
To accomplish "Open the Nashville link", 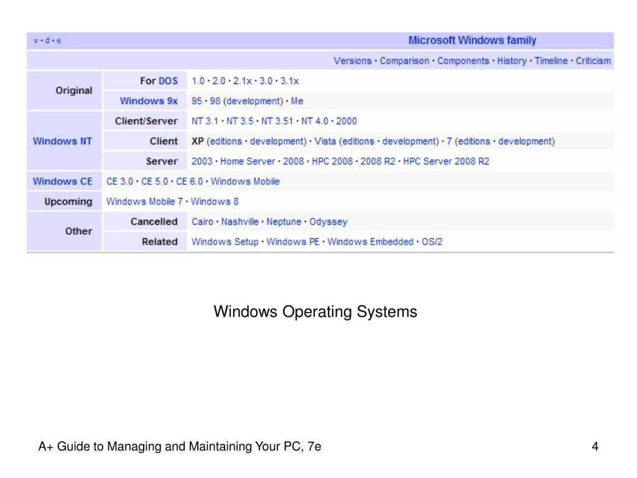I will point(239,222).
